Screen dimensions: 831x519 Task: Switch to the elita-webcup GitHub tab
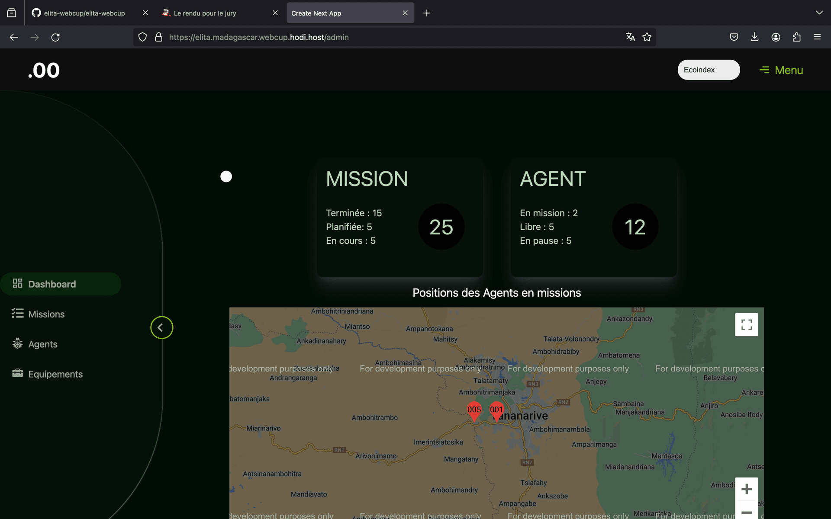pos(84,13)
